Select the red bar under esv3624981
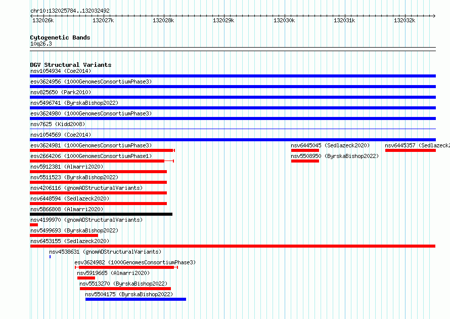 point(102,150)
